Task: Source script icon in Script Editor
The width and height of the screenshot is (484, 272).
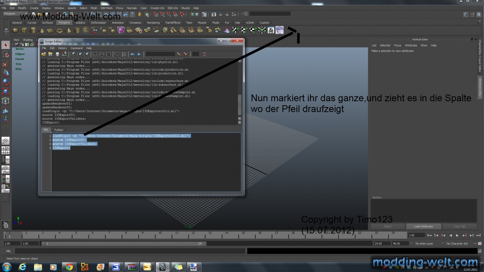Action: [50, 54]
